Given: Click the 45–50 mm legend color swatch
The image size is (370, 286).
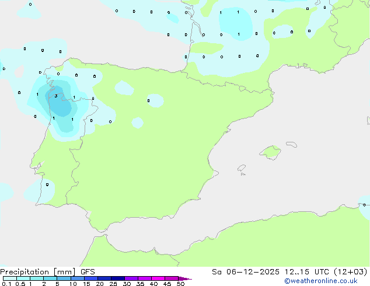Looking at the screenshot, I should coord(172,278).
